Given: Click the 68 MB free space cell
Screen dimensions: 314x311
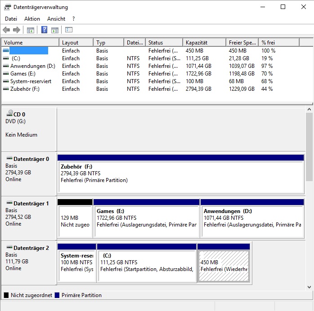Looking at the screenshot, I should click(236, 81).
